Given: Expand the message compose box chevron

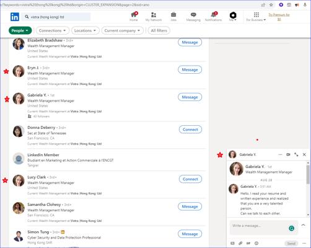Looking at the screenshot, I should coord(303,225).
